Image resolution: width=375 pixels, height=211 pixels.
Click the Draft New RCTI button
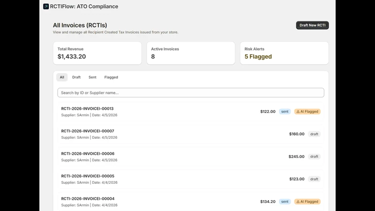click(312, 25)
